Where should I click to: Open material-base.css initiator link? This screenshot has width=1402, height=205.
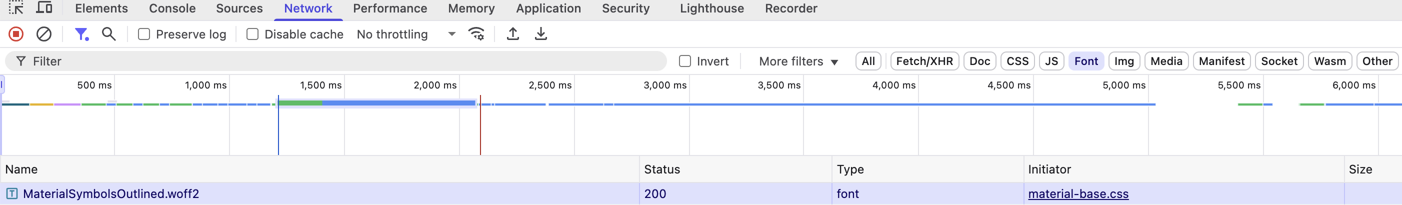coord(1078,193)
